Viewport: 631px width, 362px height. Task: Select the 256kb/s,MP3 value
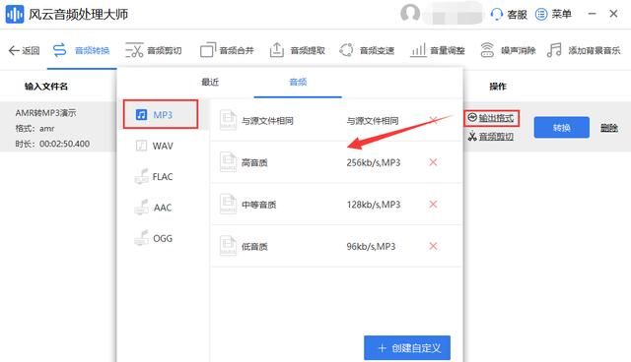point(374,162)
